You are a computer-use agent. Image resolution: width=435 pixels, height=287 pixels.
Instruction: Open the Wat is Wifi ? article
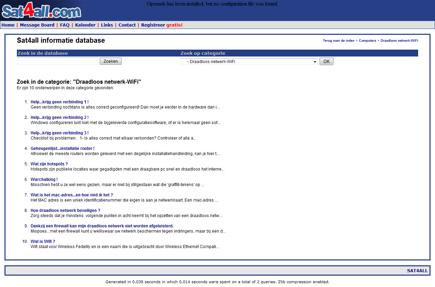point(43,242)
